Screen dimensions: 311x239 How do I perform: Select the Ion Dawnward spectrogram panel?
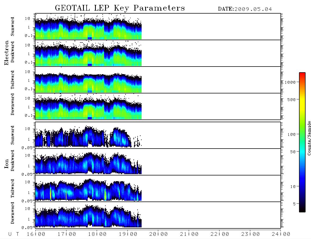(158, 215)
